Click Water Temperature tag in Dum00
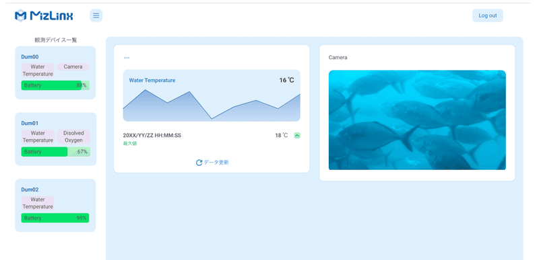Viewport: 539px width, 260px height. [38, 71]
